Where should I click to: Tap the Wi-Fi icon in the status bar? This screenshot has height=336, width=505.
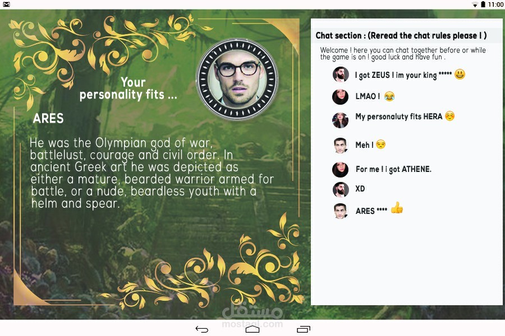click(x=475, y=4)
